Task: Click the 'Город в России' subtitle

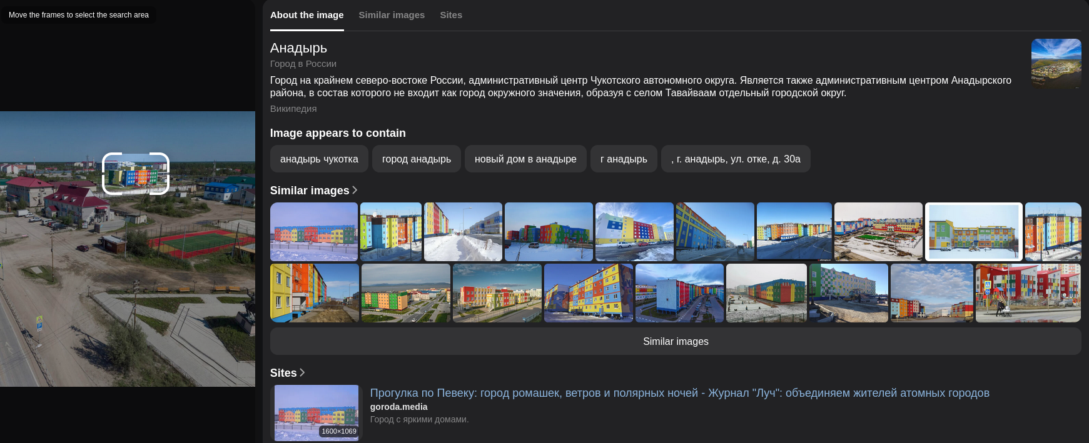Action: pyautogui.click(x=303, y=64)
